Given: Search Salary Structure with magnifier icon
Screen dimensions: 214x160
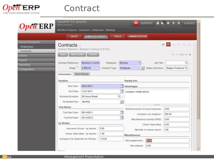Looking at the screenshot, I should (x=186, y=68).
